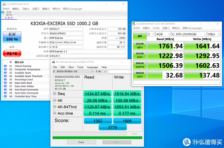Open the 4GiB test size dropdown

tap(163, 34)
